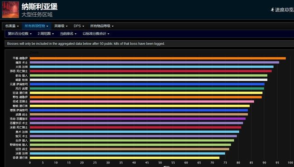Select the pink 惩戒 圣骑士 bar
The height and width of the screenshot is (167, 294).
142,102
